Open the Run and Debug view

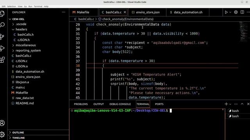(2, 48)
